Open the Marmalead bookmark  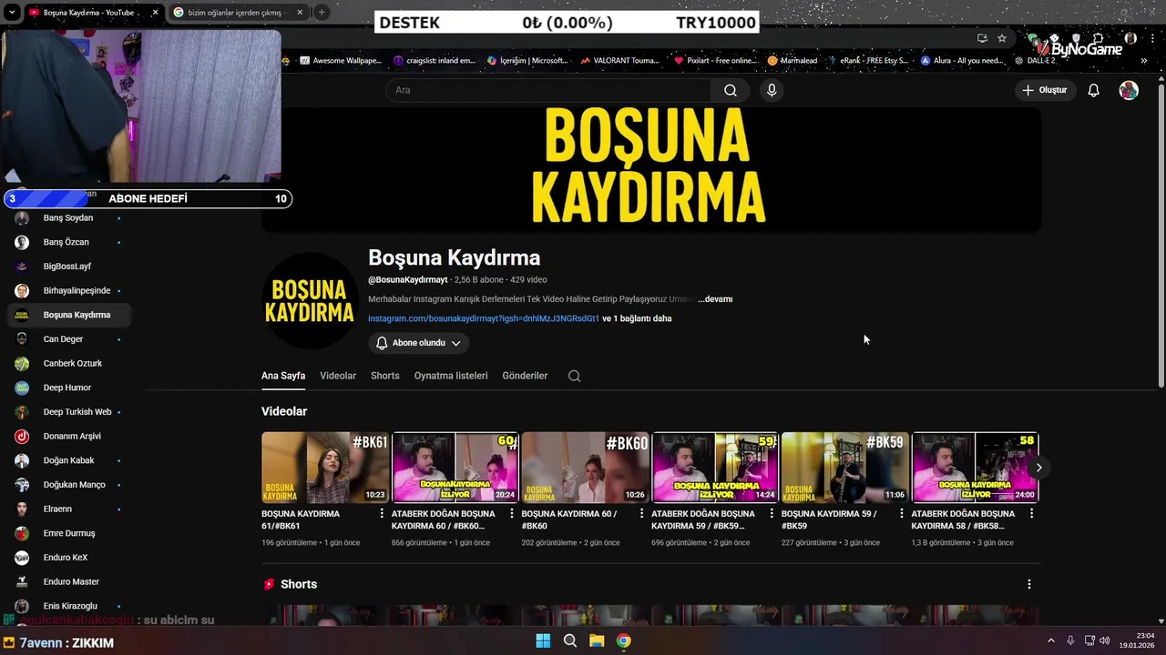pos(793,61)
